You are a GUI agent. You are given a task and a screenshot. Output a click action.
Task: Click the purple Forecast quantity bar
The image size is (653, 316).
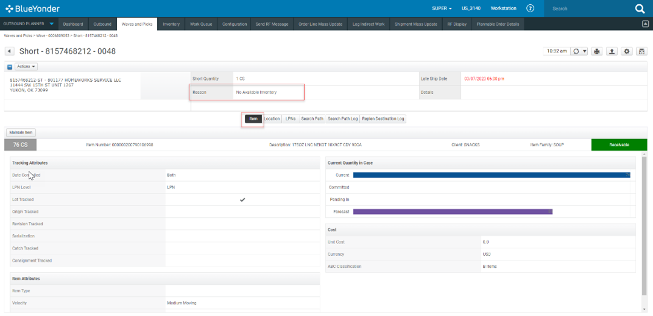[453, 212]
